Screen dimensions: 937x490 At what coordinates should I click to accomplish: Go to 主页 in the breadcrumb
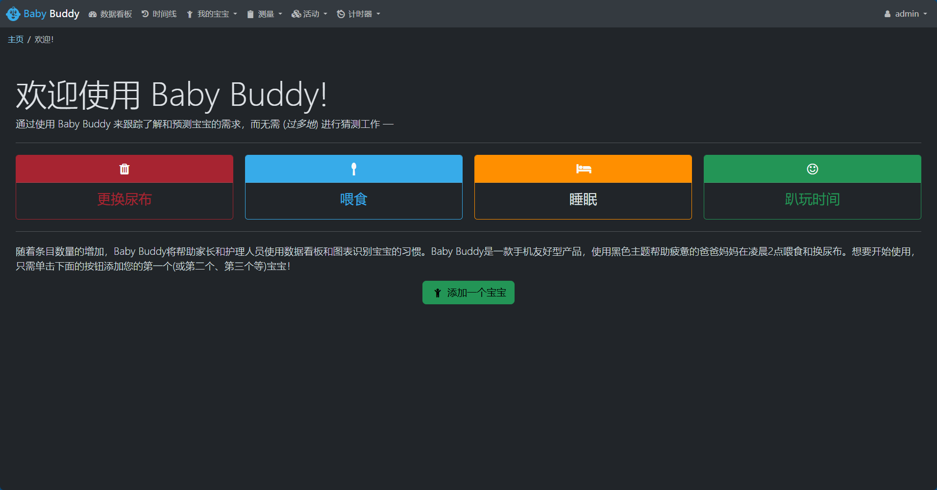click(16, 40)
